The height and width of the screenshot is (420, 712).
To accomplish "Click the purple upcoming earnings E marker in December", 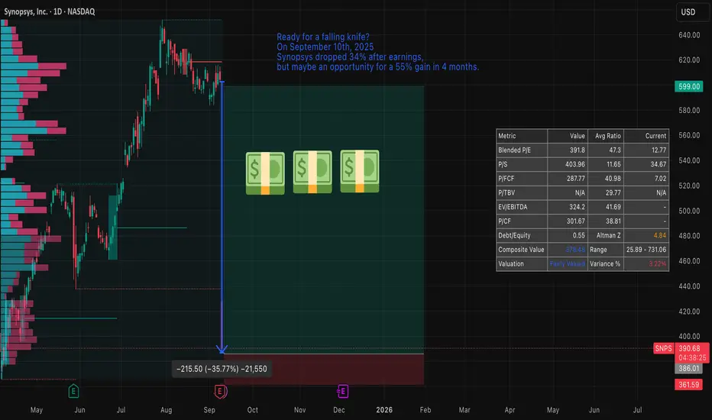I will (x=343, y=391).
